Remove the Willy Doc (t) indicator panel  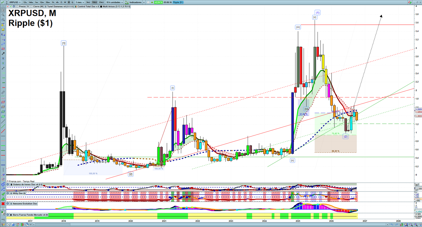(8, 193)
